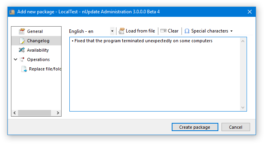The width and height of the screenshot is (265, 144).
Task: Close the Add new package dialog
Action: [250, 12]
